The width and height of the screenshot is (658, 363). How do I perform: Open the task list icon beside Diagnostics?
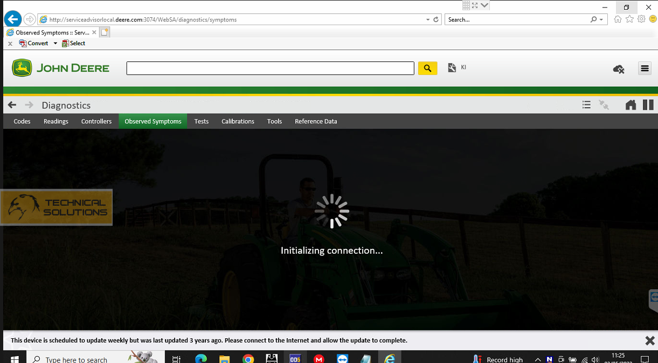[x=586, y=105]
